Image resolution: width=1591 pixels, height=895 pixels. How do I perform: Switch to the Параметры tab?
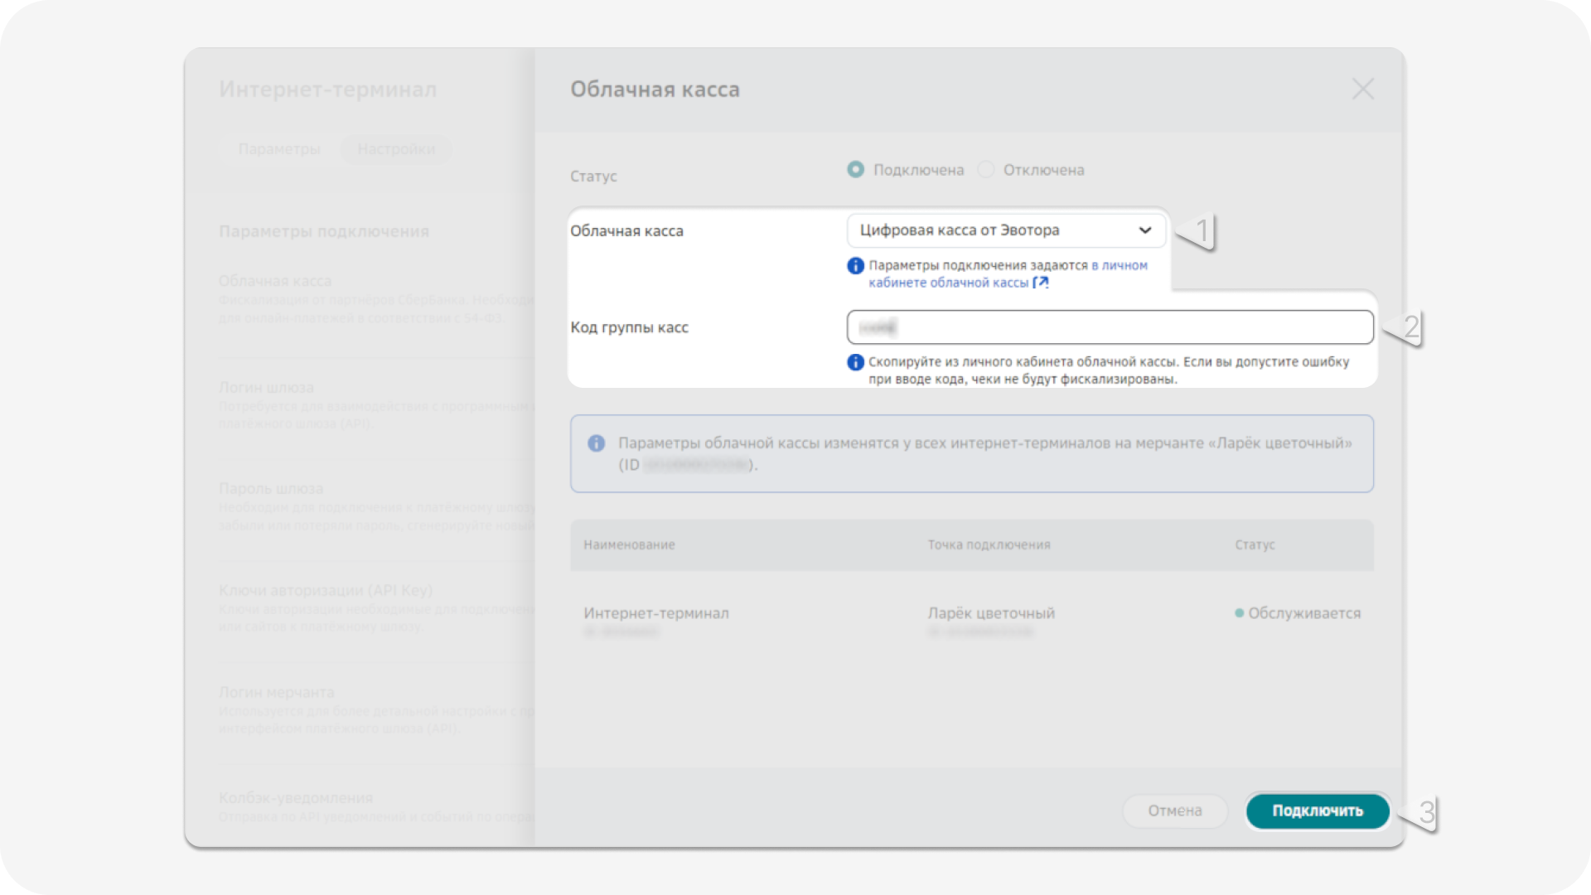click(279, 149)
